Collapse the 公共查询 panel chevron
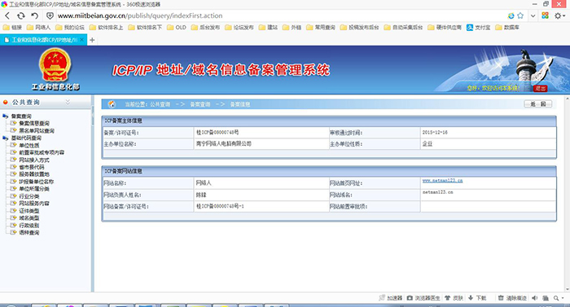 68,103
